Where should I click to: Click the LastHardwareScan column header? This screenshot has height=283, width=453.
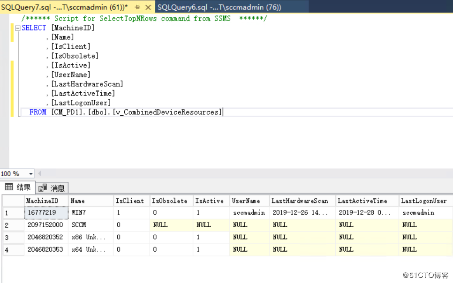302,201
